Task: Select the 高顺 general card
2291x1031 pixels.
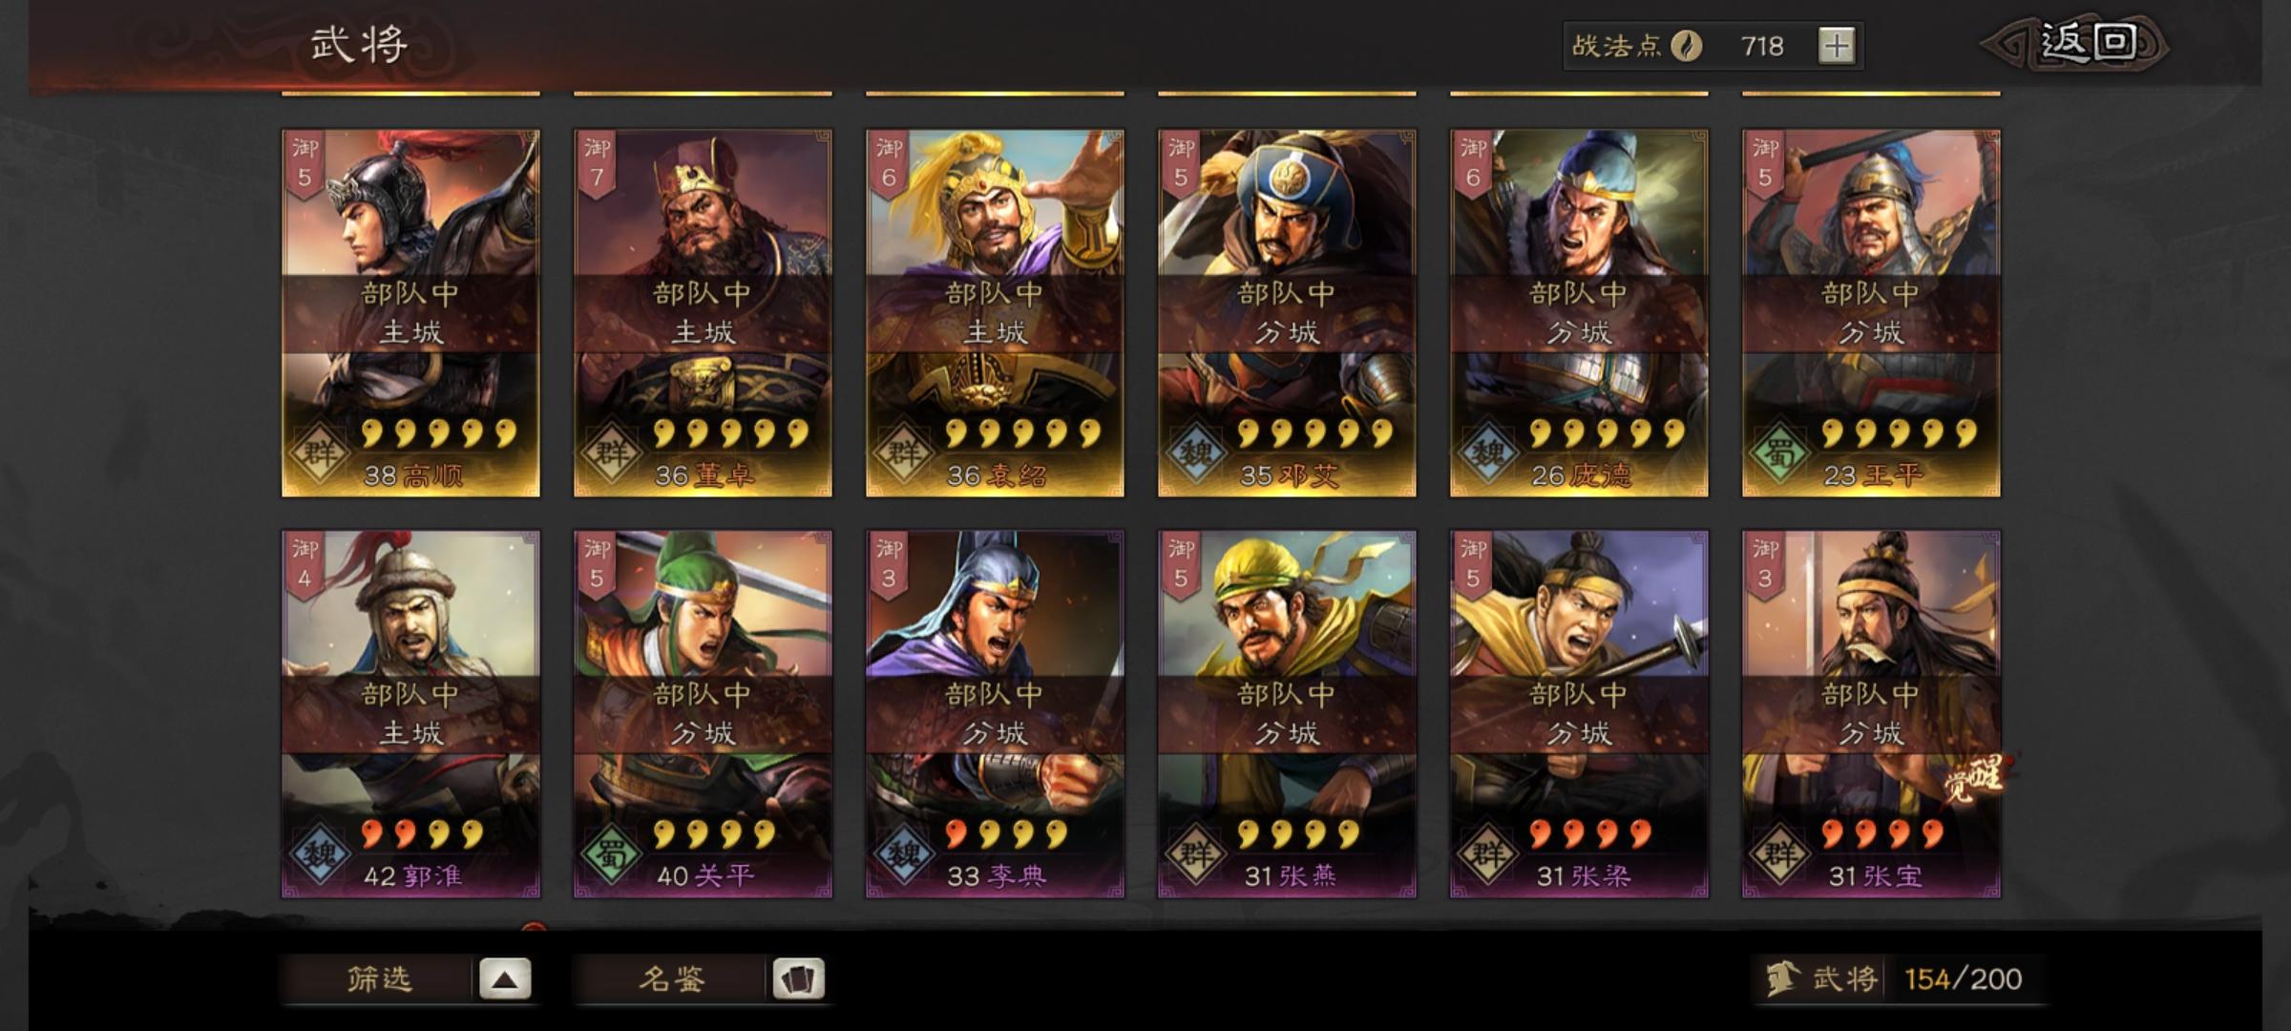Action: pos(410,314)
